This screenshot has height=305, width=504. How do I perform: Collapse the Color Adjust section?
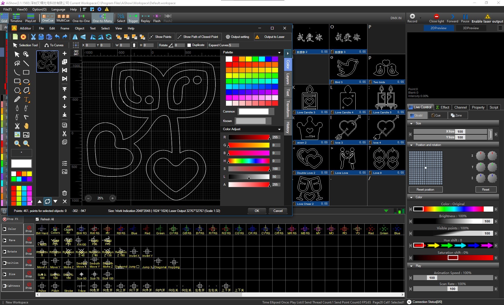[279, 129]
